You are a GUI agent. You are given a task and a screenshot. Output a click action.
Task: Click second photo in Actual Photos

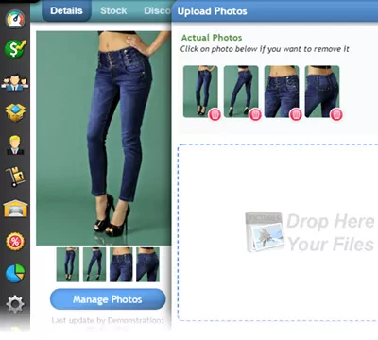click(x=241, y=92)
